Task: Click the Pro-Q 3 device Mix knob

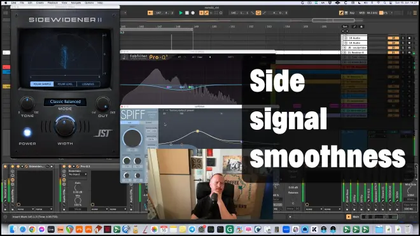Action: pos(78,200)
